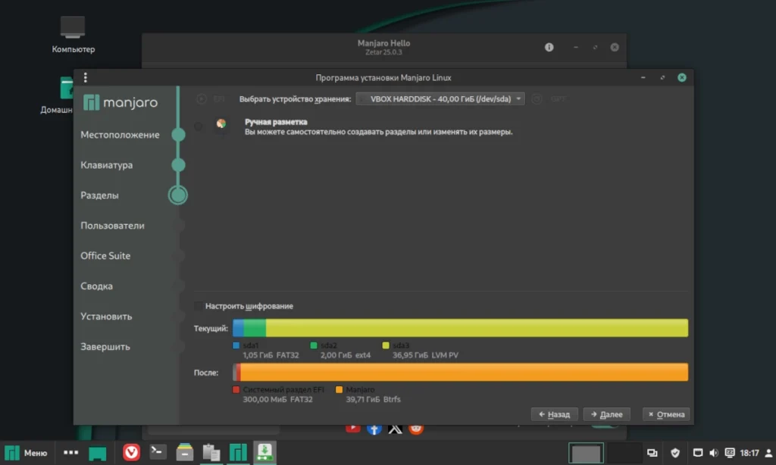Open the Меню launcher in the taskbar

click(x=26, y=453)
